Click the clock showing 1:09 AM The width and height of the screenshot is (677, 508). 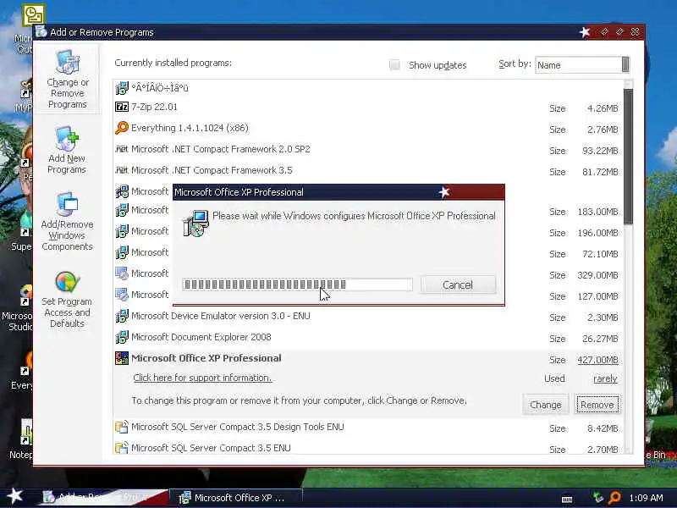(646, 498)
